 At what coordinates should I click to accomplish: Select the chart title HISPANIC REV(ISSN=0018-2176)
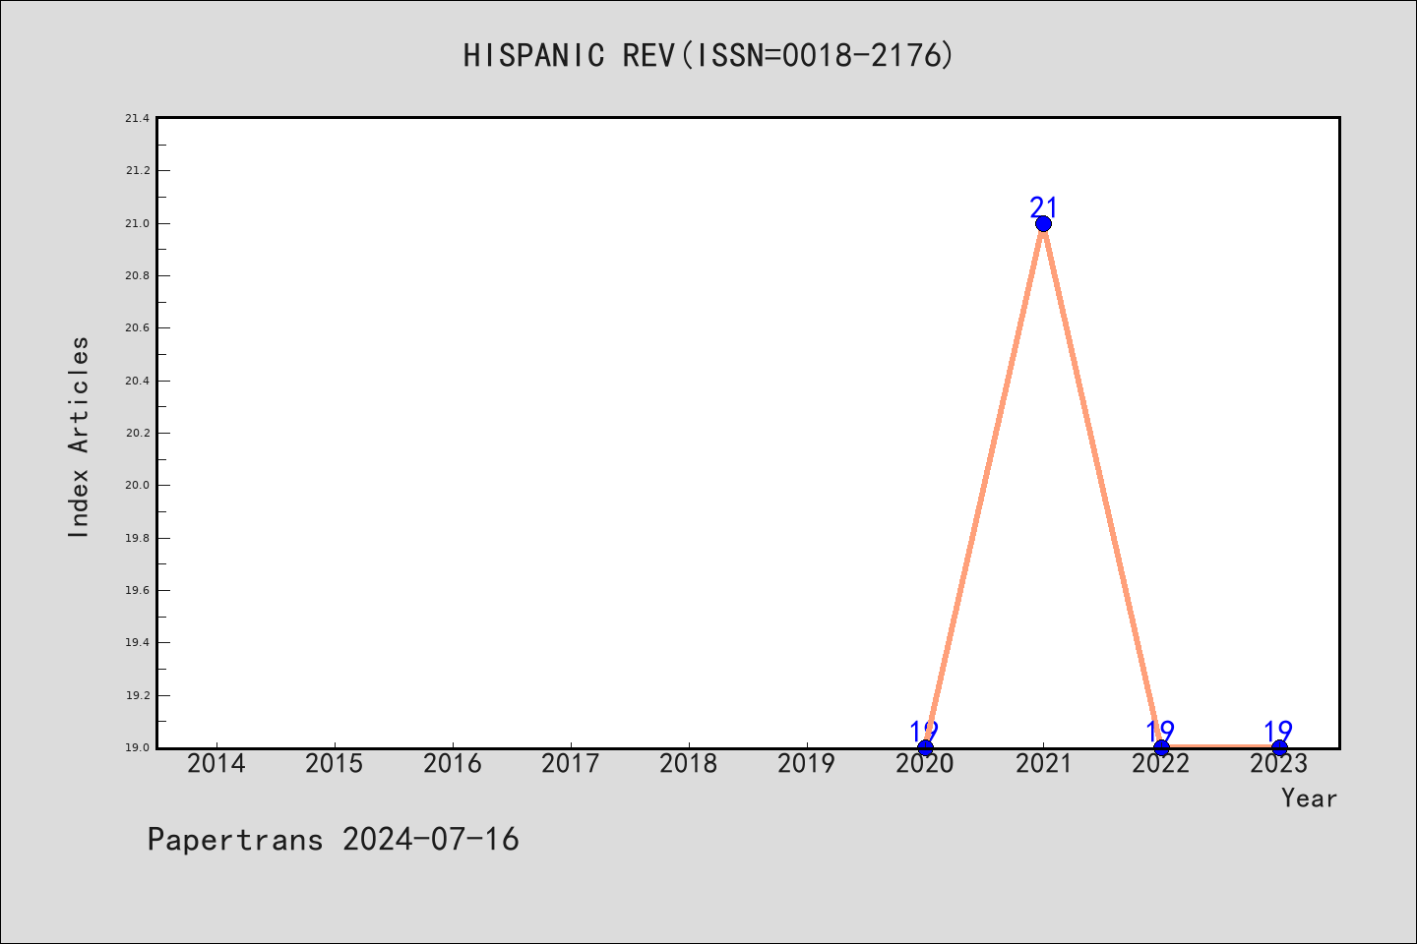click(708, 55)
